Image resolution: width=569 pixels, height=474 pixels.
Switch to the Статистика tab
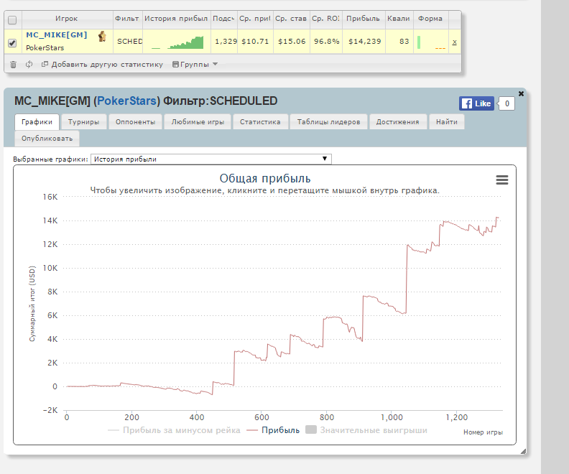(x=260, y=122)
